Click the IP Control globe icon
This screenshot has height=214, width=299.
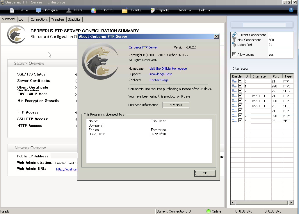click(x=93, y=10)
